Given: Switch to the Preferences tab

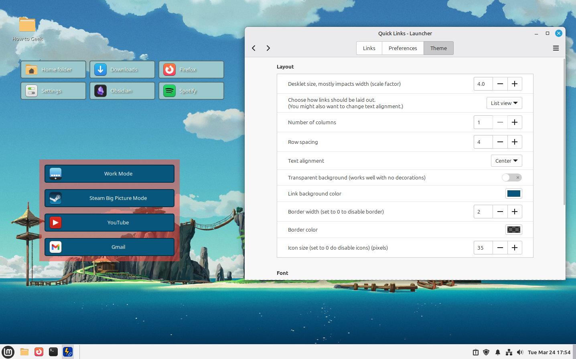Looking at the screenshot, I should click(x=403, y=48).
